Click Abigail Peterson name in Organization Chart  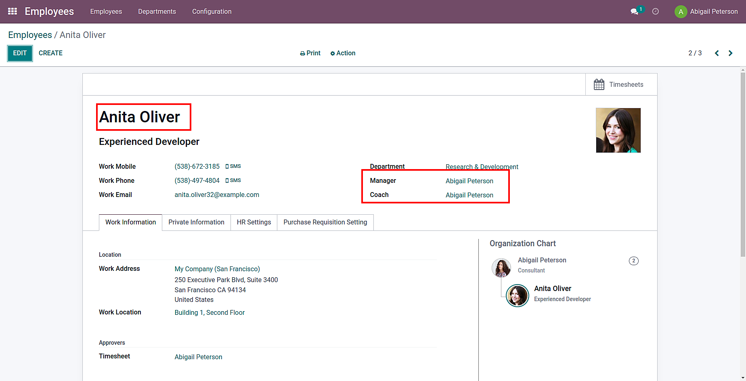(x=542, y=260)
